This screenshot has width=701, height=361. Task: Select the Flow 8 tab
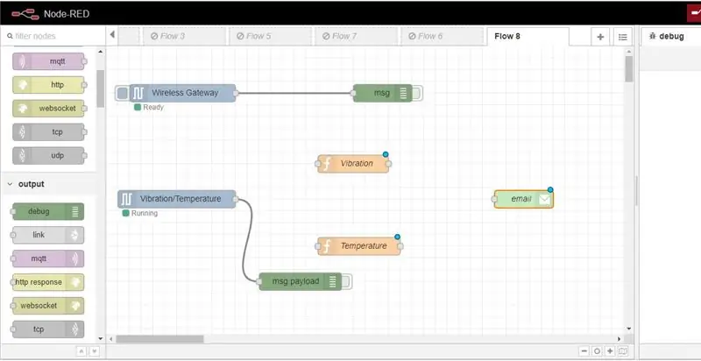(528, 36)
